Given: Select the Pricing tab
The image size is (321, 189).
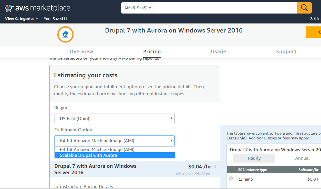Looking at the screenshot, I should [152, 52].
